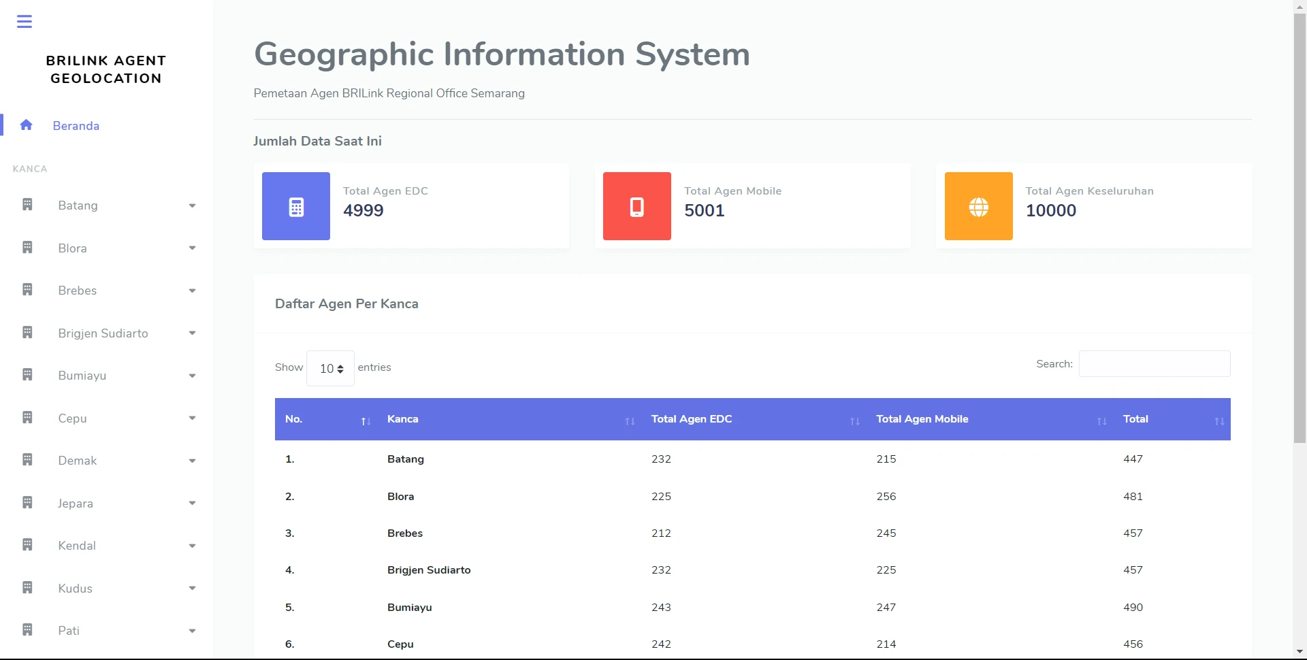Open the hamburger navigation menu
This screenshot has width=1307, height=660.
point(25,21)
